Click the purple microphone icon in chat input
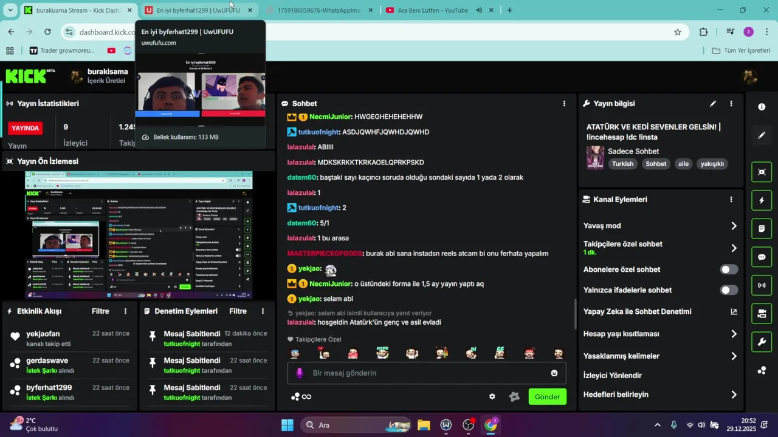The image size is (778, 437). click(x=299, y=373)
